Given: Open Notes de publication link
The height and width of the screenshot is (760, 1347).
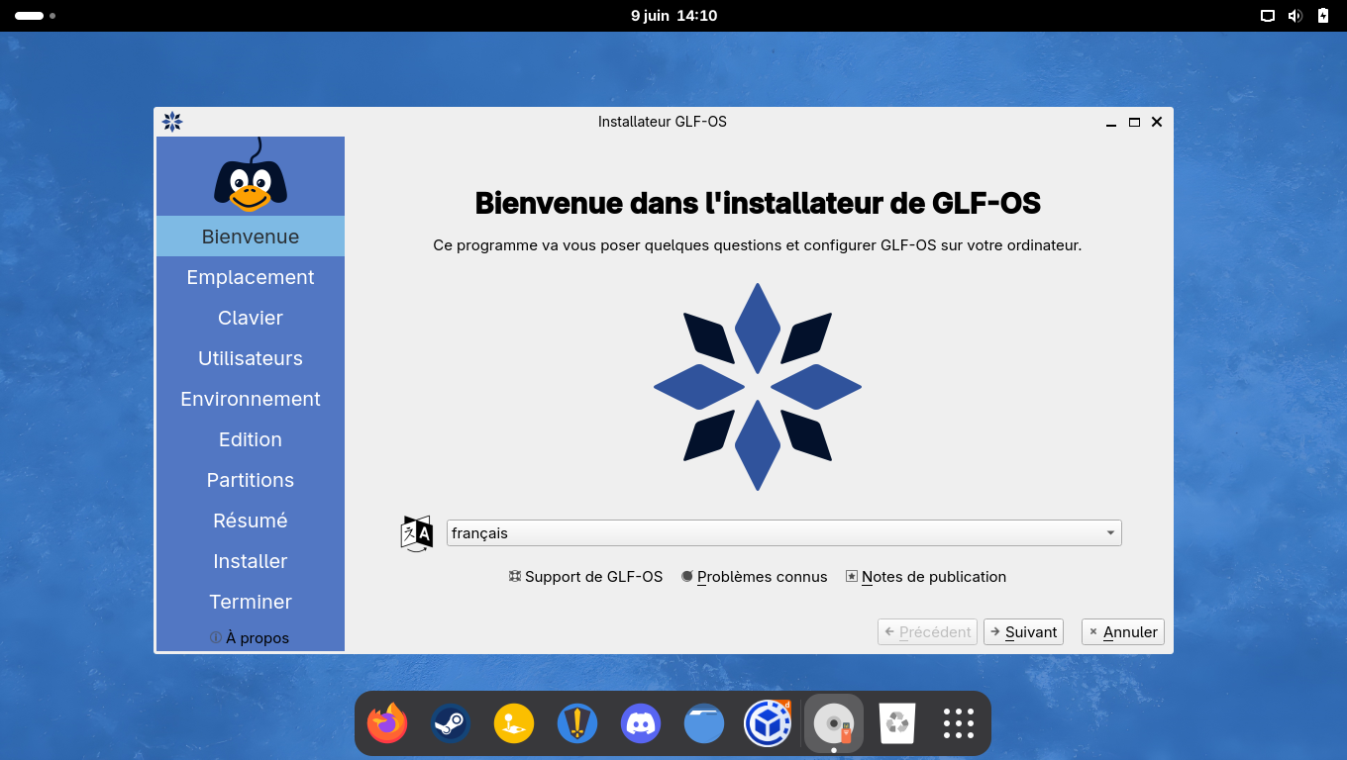Looking at the screenshot, I should [925, 577].
